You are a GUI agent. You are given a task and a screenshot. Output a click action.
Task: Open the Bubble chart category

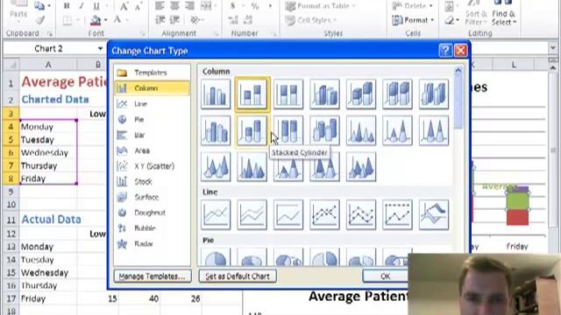pyautogui.click(x=152, y=227)
